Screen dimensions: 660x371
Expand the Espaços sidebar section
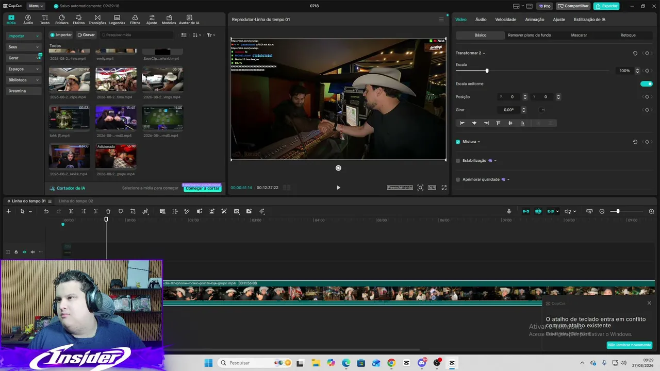[23, 69]
